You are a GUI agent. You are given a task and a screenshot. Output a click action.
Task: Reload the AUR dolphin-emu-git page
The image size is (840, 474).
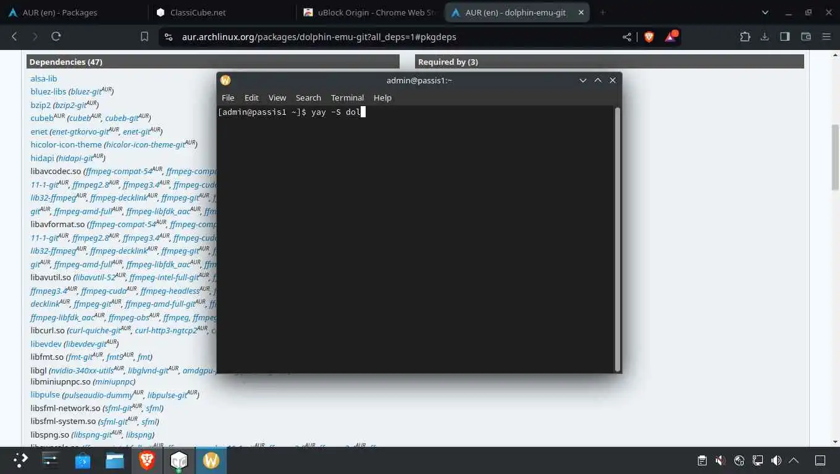[56, 36]
